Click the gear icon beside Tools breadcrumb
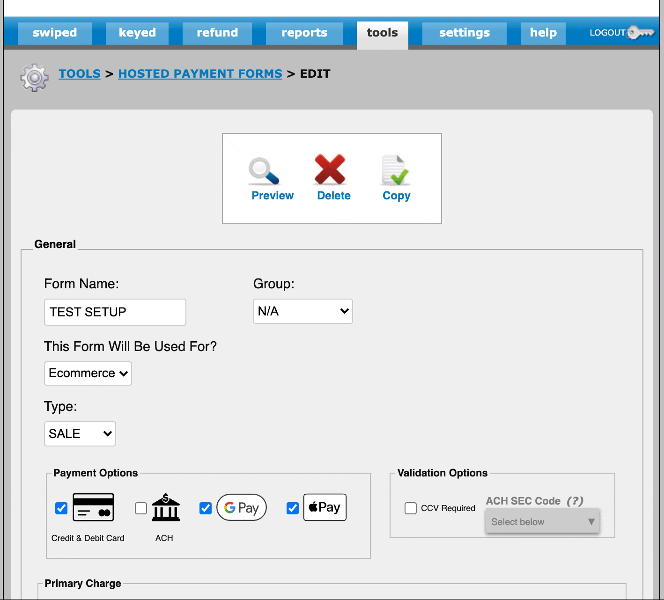Viewport: 664px width, 600px height. click(34, 77)
